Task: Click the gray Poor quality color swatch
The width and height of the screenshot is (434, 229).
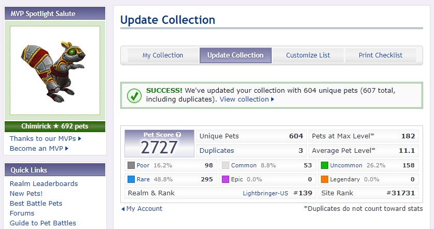Action: pos(131,166)
